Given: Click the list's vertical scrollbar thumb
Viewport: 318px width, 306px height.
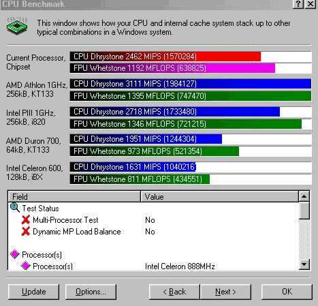Looking at the screenshot, I should click(x=304, y=211).
